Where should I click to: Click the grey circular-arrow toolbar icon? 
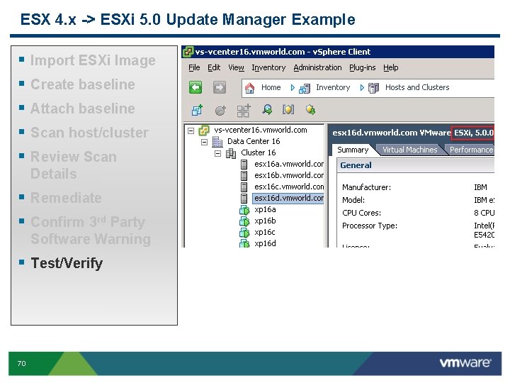(220, 111)
